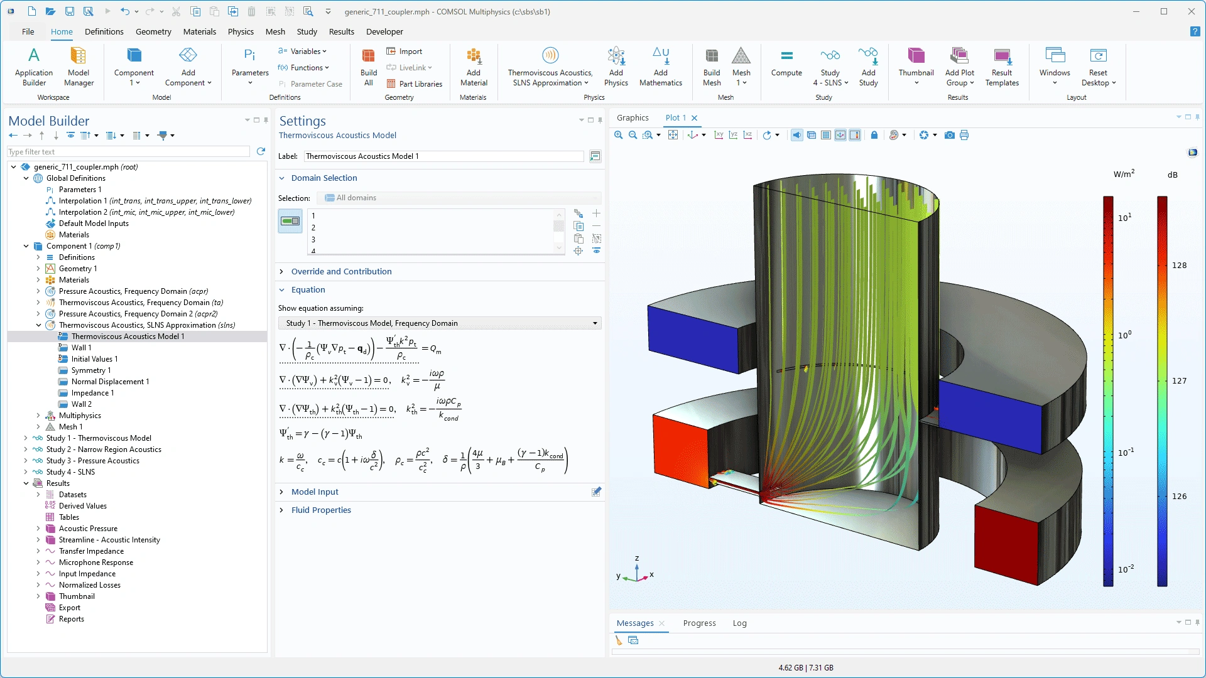Click Zoom In in Graphics toolbar

point(619,135)
